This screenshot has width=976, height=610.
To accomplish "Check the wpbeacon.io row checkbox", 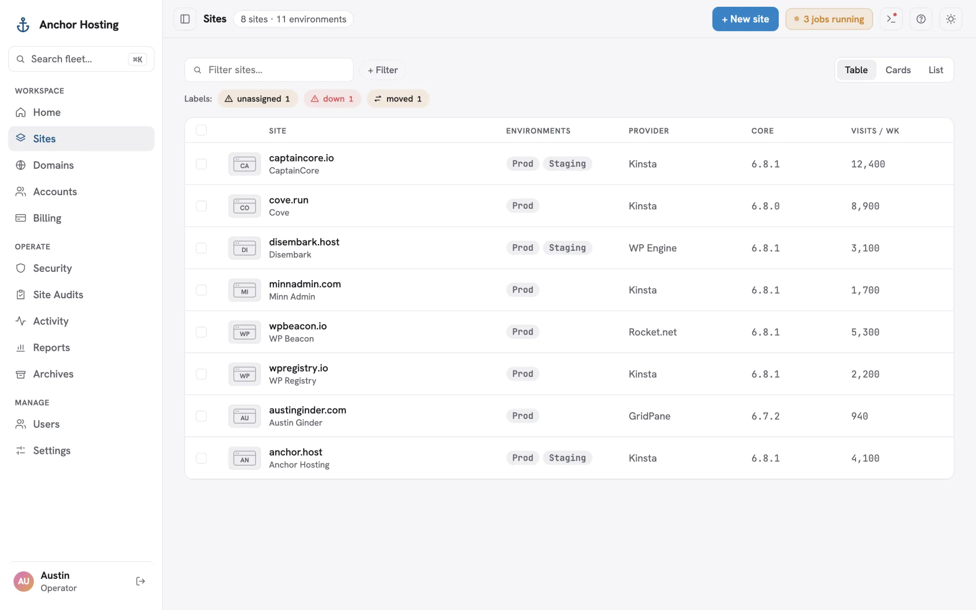I will (x=201, y=332).
